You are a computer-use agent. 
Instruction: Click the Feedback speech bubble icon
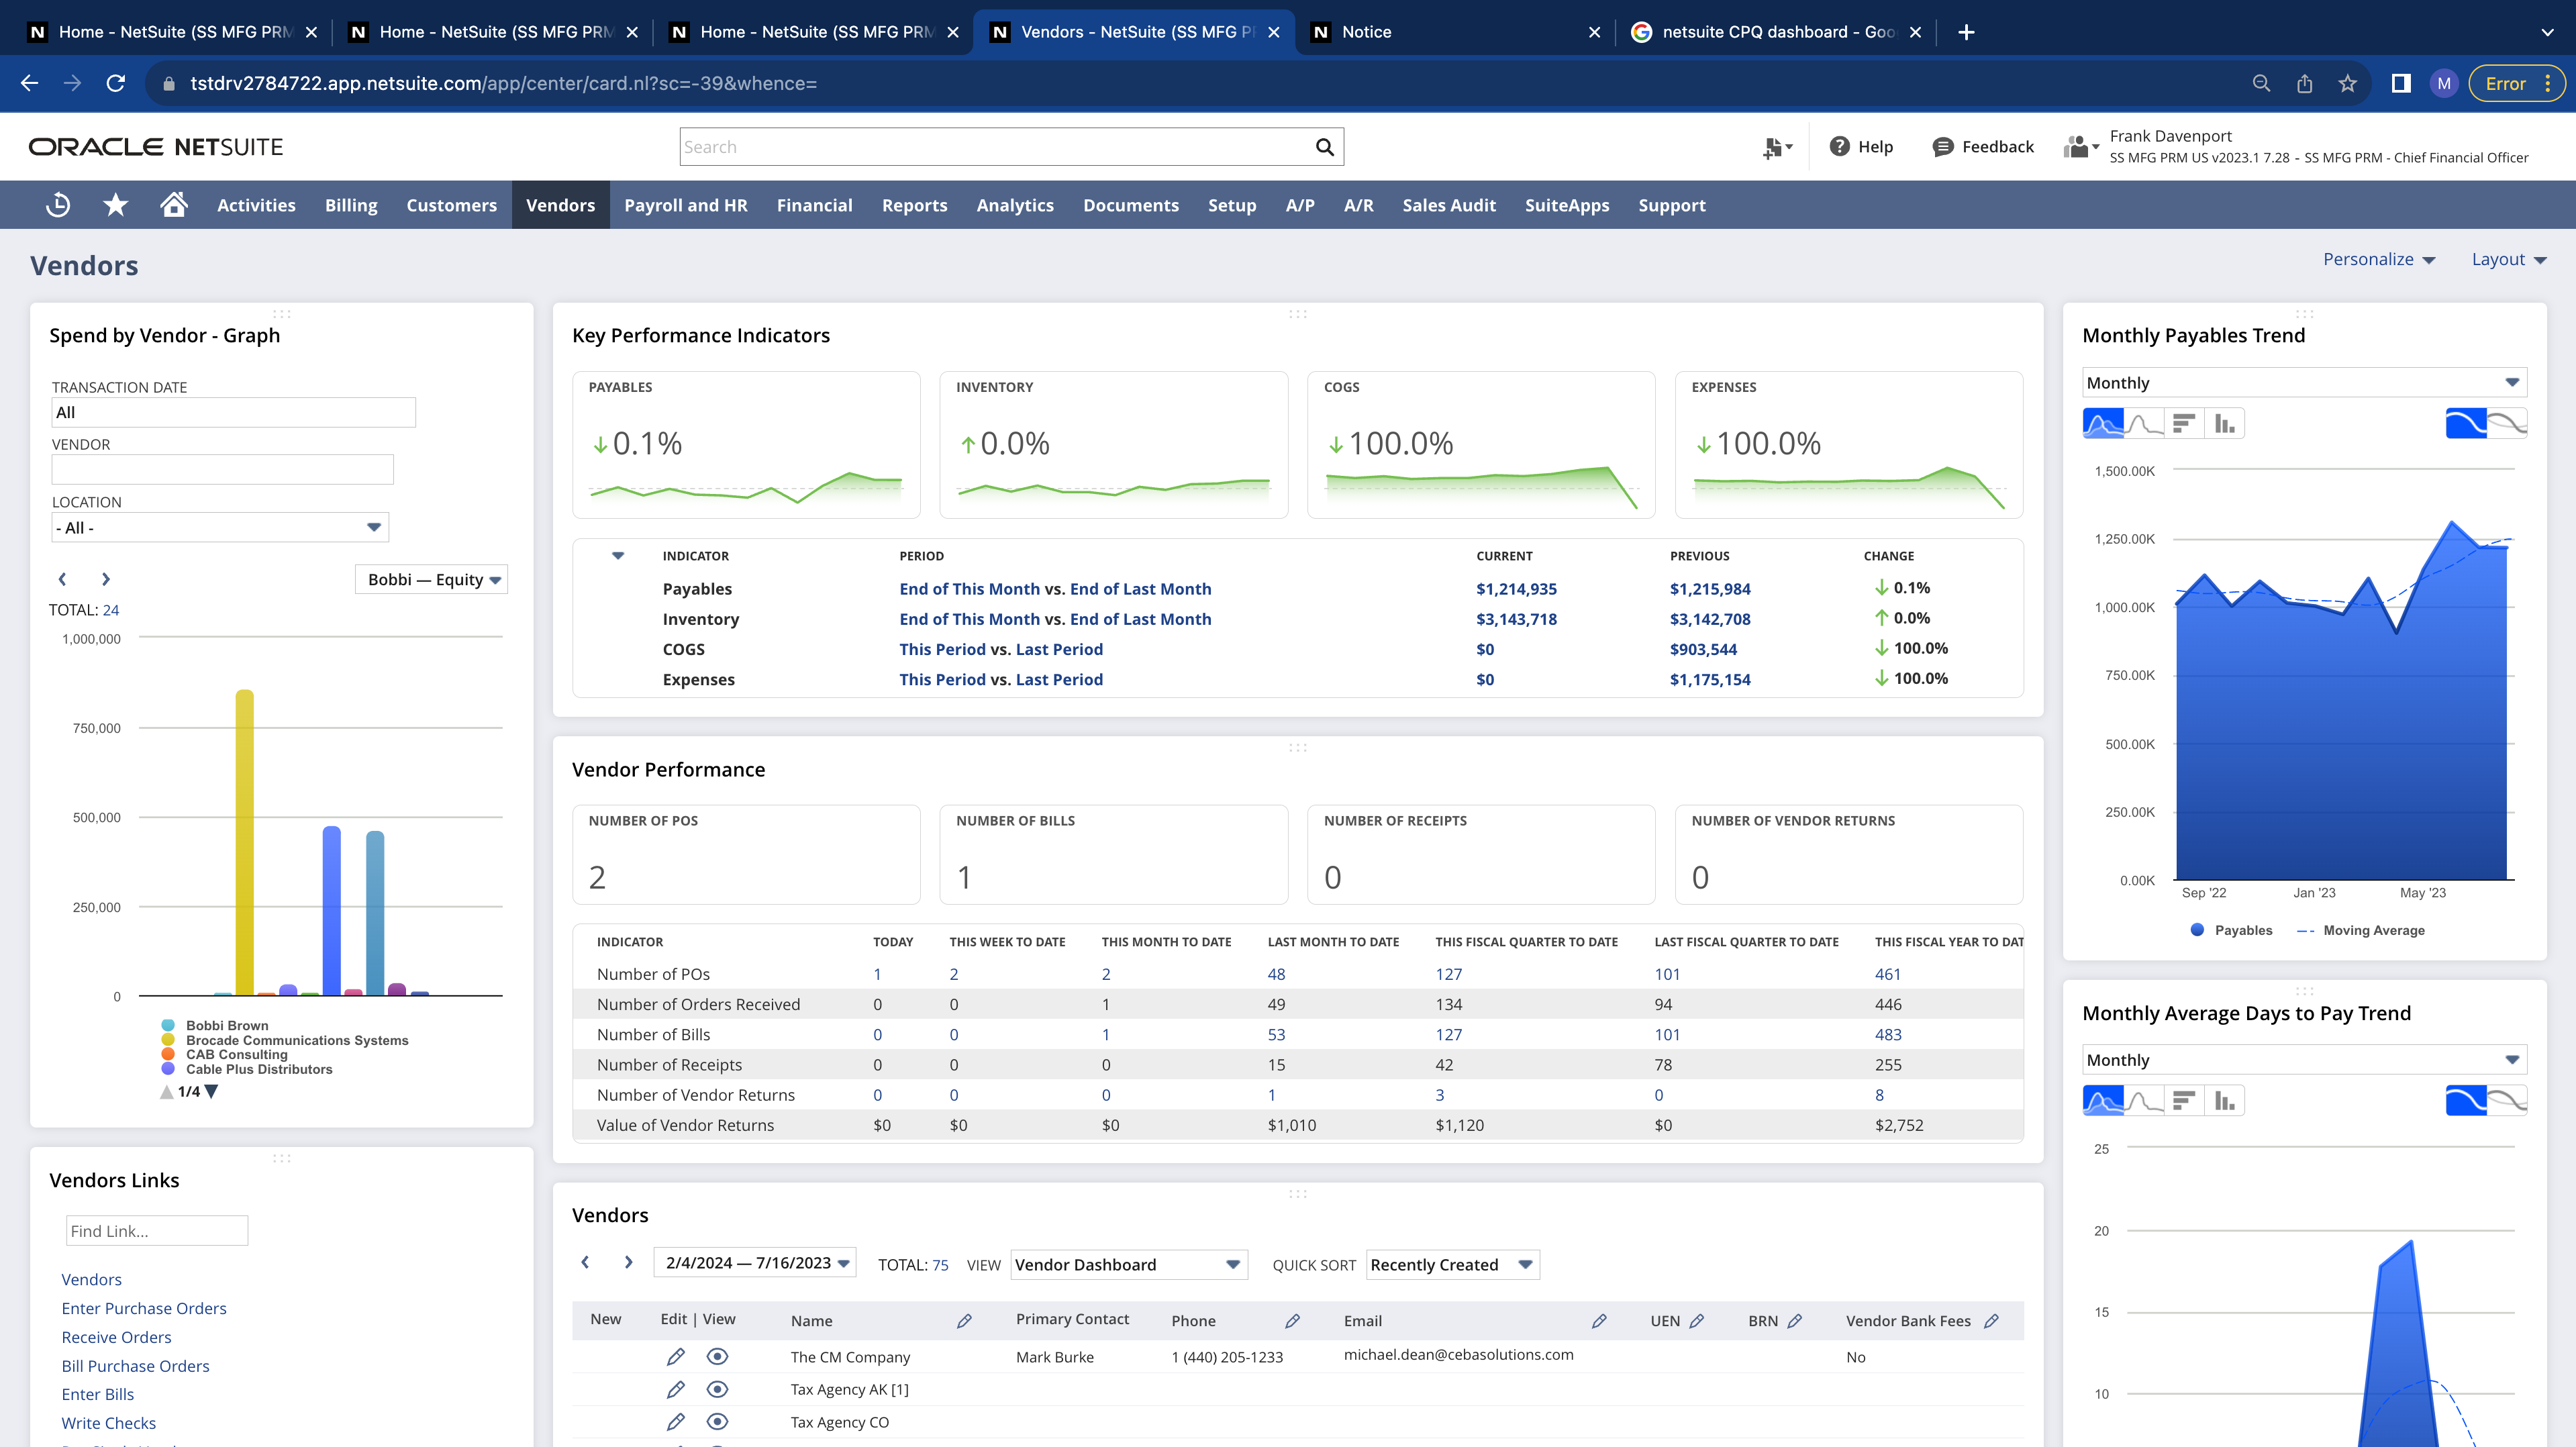pos(1942,147)
